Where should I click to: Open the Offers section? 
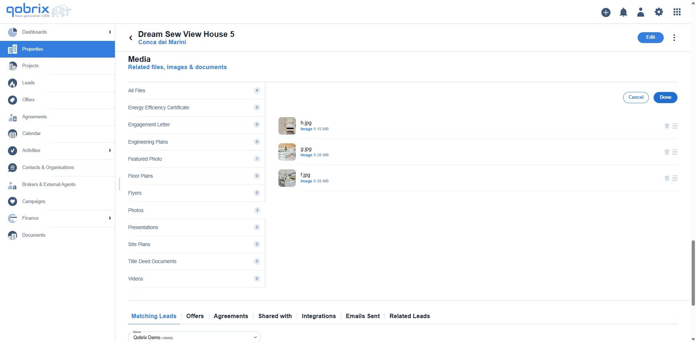(x=28, y=100)
